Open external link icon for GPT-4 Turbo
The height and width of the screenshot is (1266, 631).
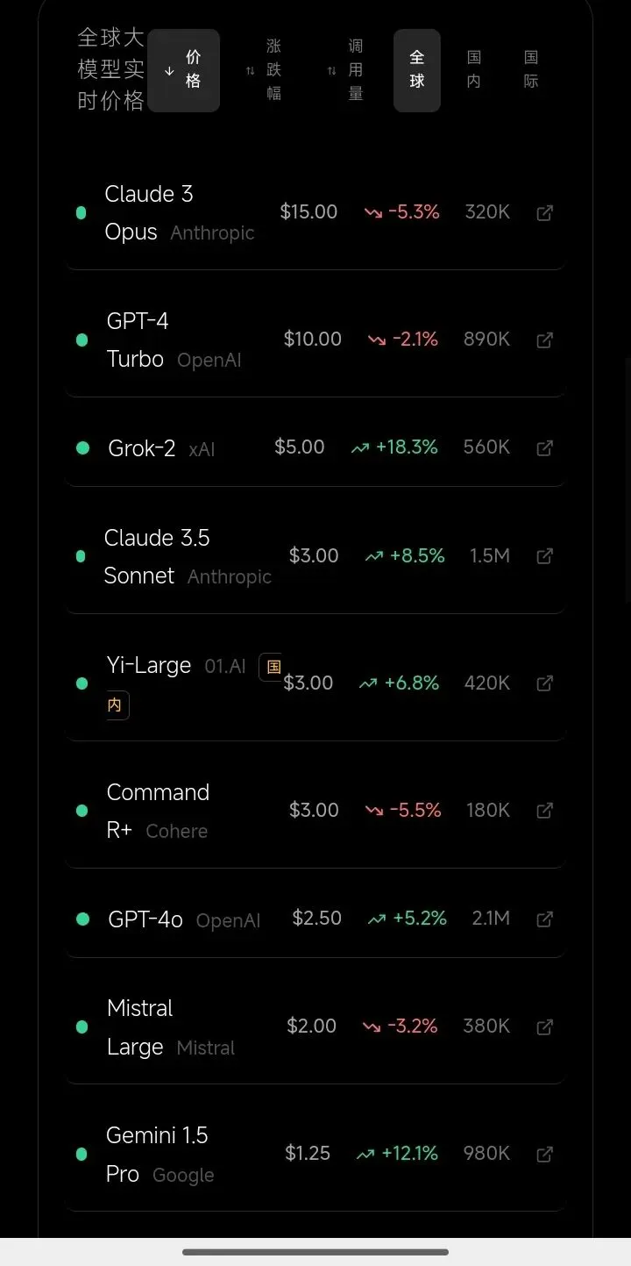pos(544,340)
